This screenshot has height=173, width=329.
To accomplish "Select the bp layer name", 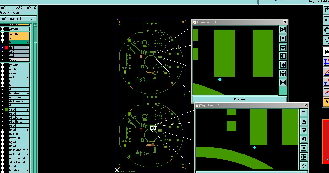I will [x=19, y=85].
